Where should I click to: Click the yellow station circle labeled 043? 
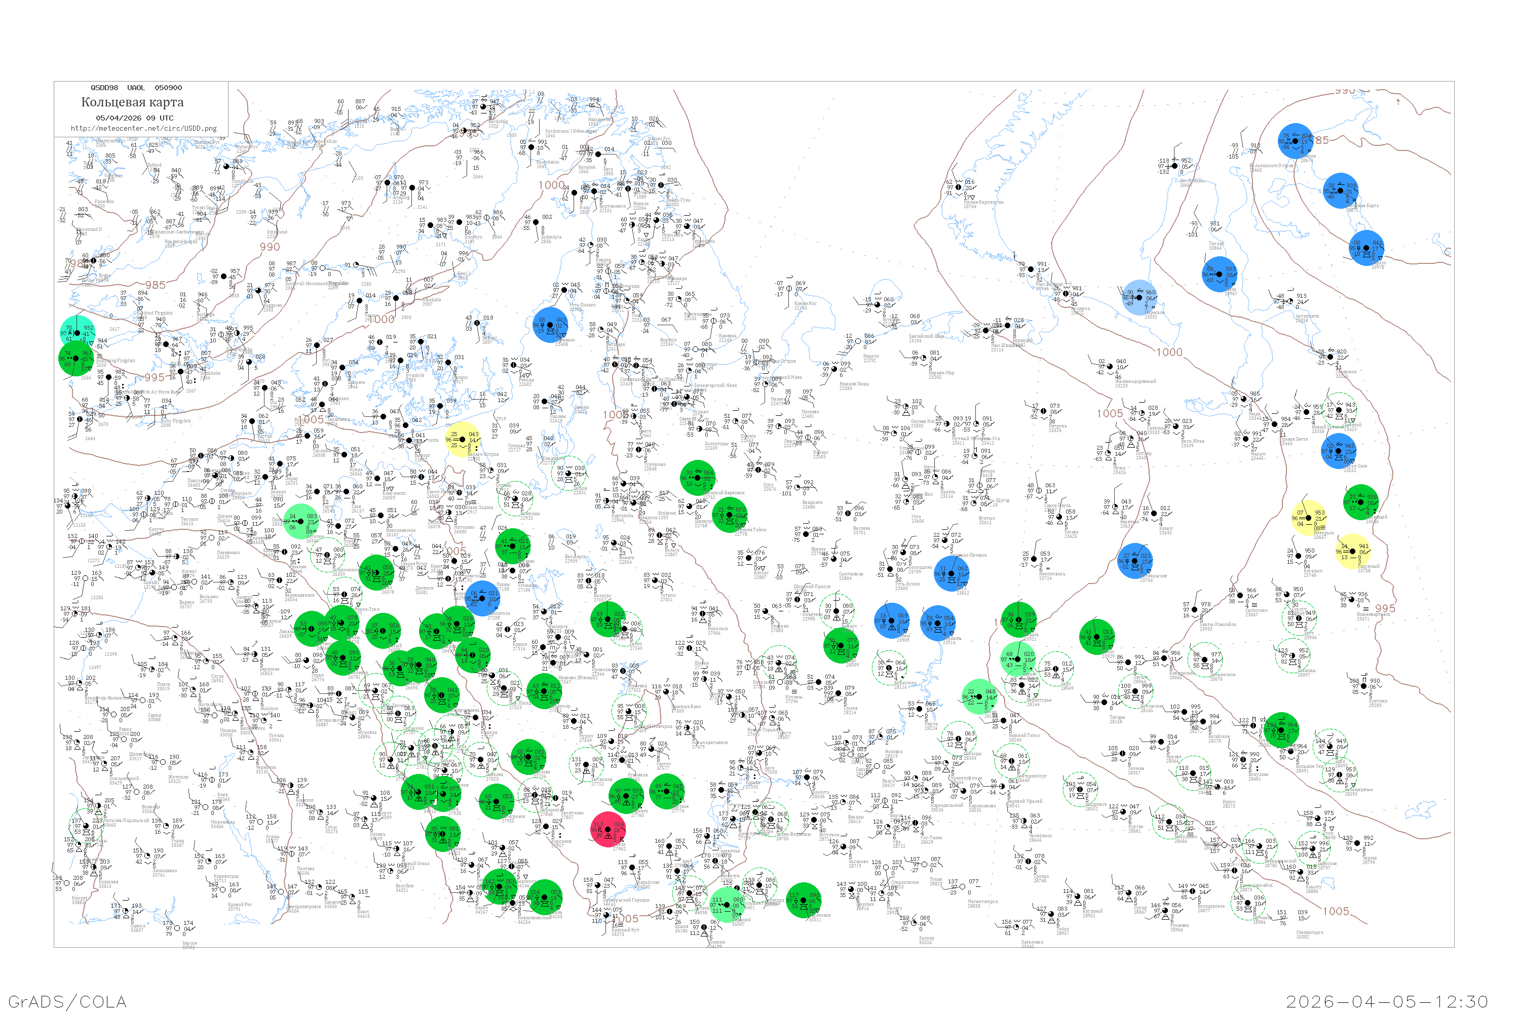click(463, 439)
